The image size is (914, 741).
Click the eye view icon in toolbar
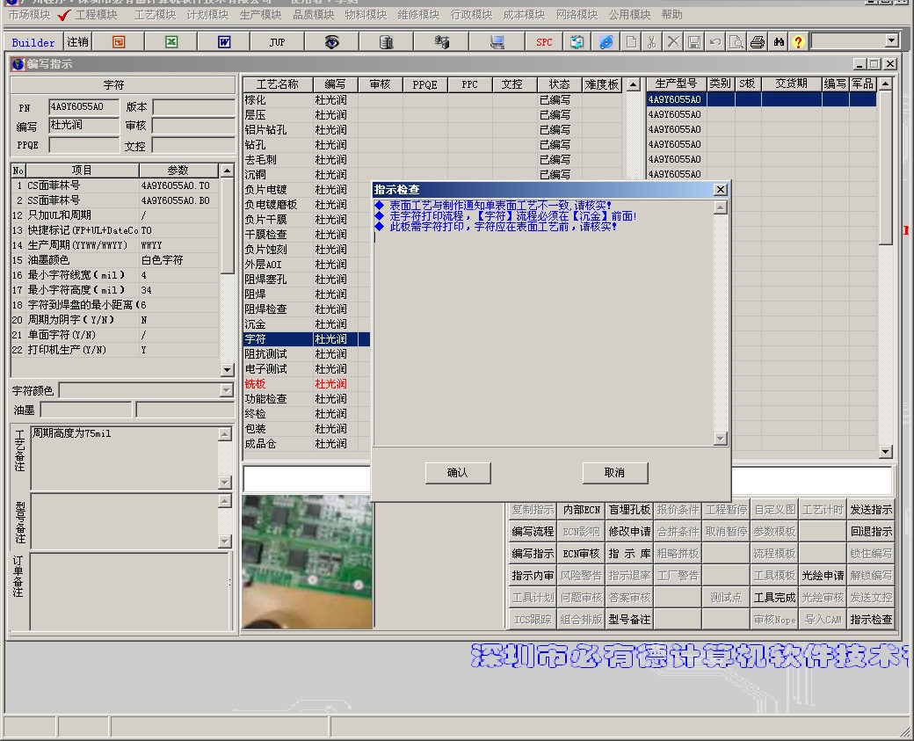tap(331, 41)
